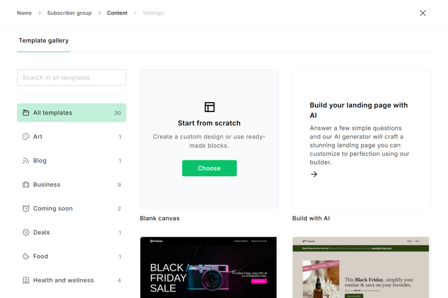Click the Blank canvas label
Image resolution: width=448 pixels, height=298 pixels.
point(160,218)
